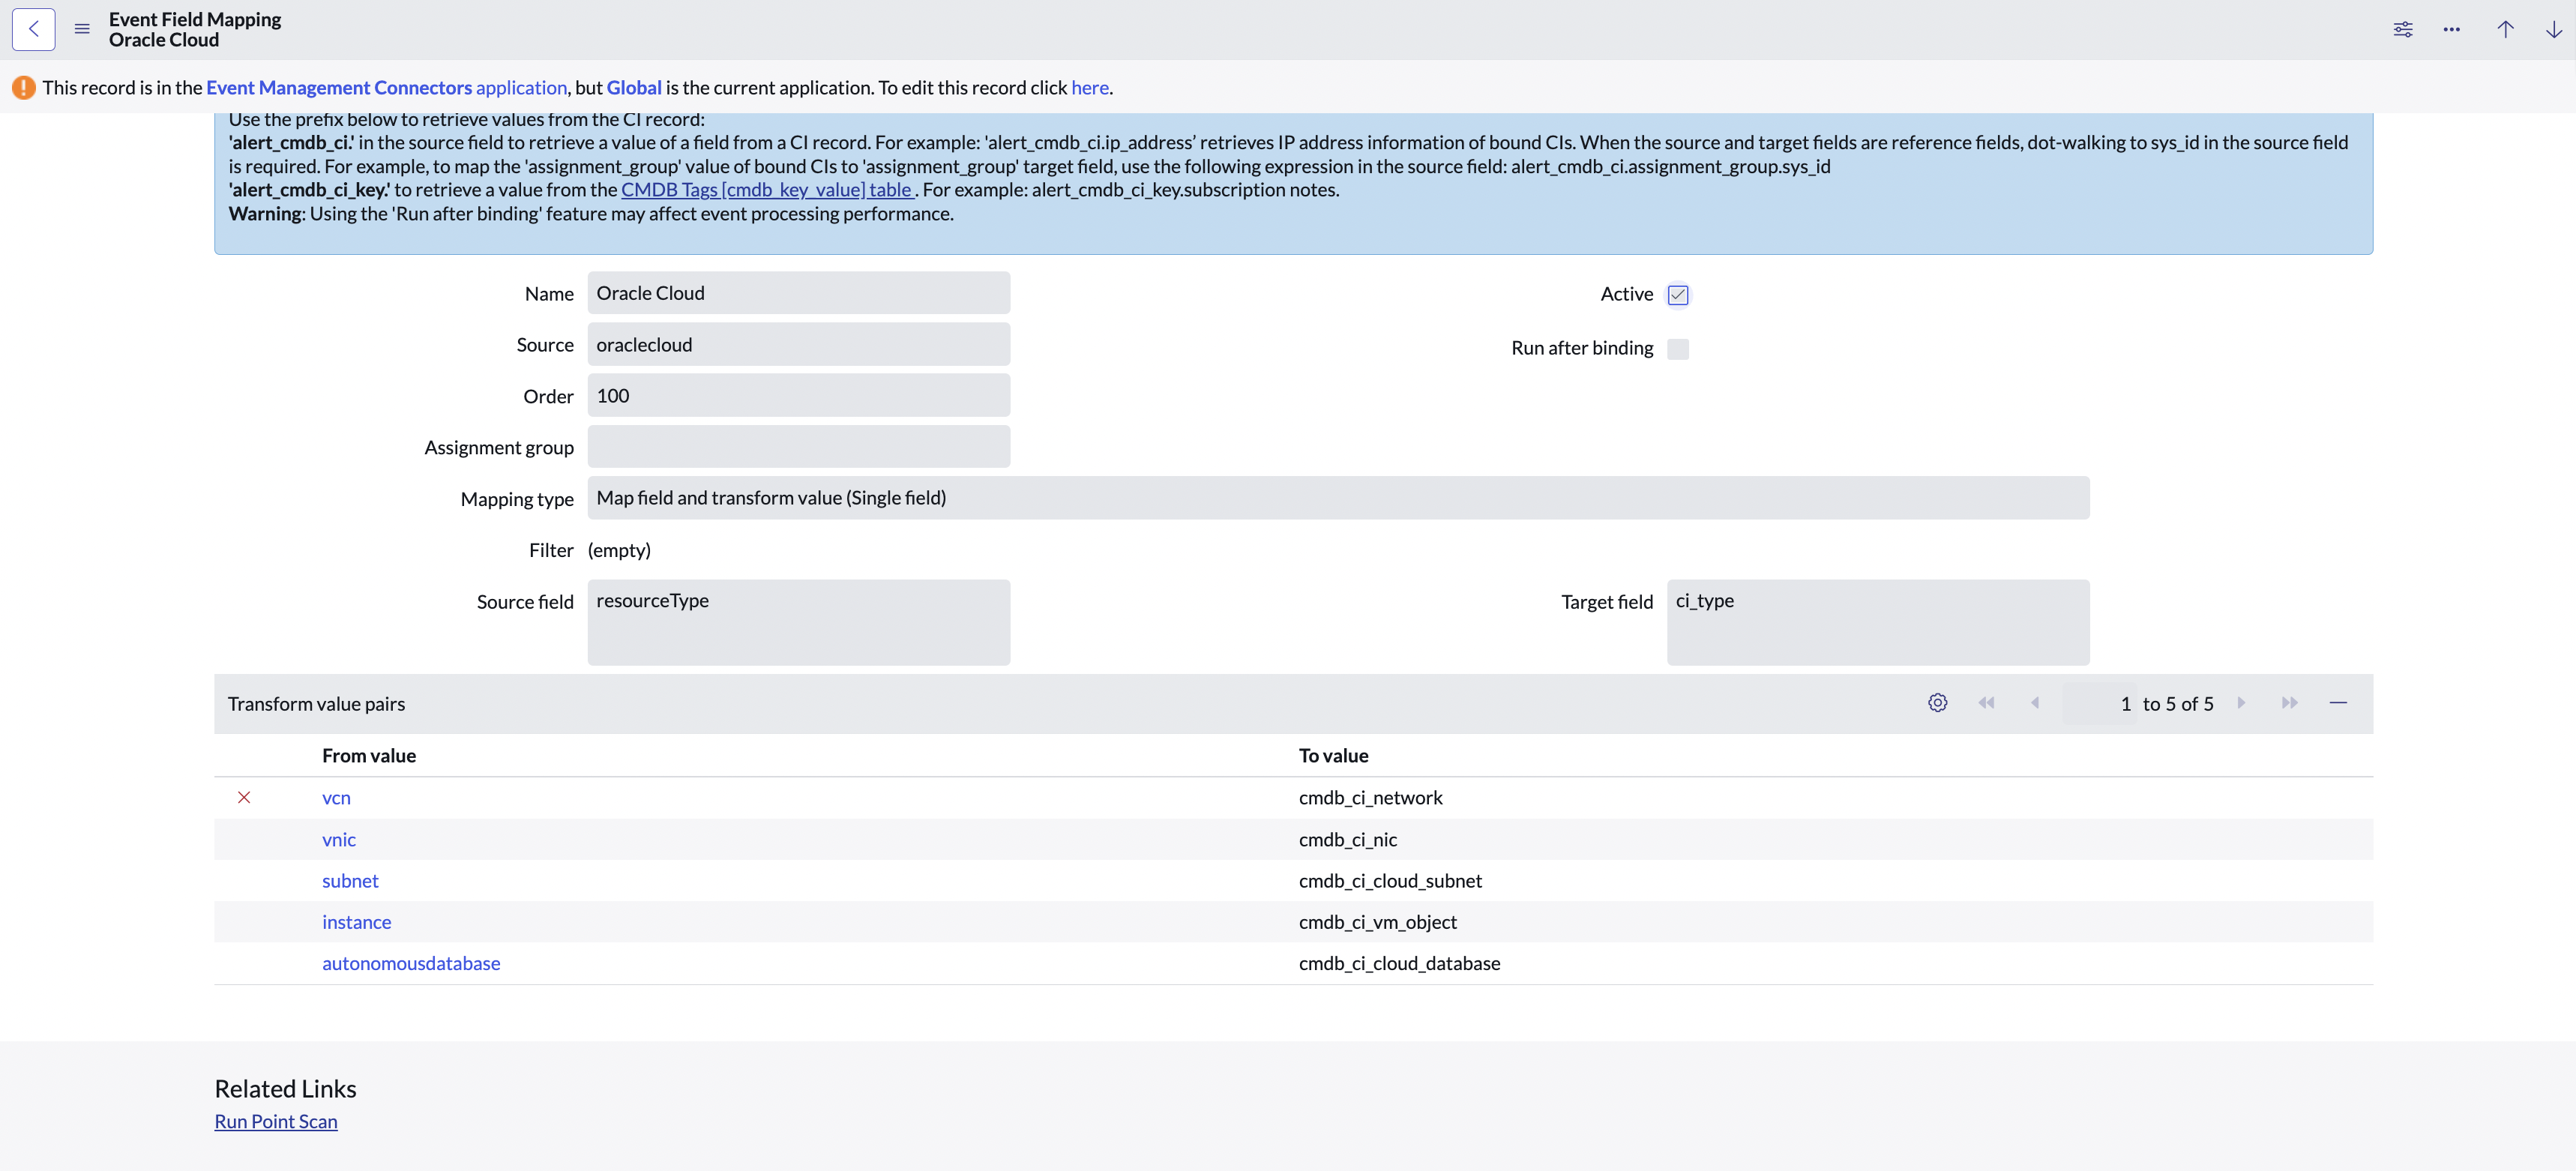Open the vcn value pair
The width and height of the screenshot is (2576, 1171).
(x=336, y=798)
